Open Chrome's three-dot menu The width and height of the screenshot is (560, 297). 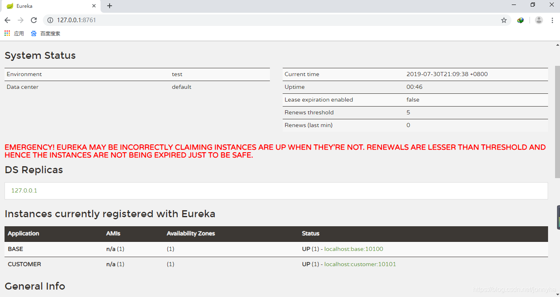[x=552, y=20]
